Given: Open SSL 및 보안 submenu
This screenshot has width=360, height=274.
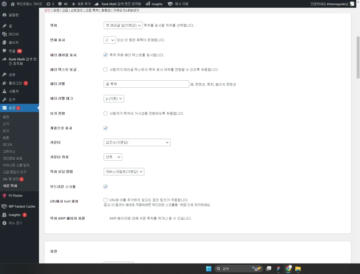Looking at the screenshot, I should point(11,179).
